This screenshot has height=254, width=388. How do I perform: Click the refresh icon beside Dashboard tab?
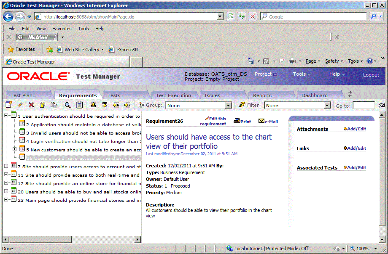point(350,94)
